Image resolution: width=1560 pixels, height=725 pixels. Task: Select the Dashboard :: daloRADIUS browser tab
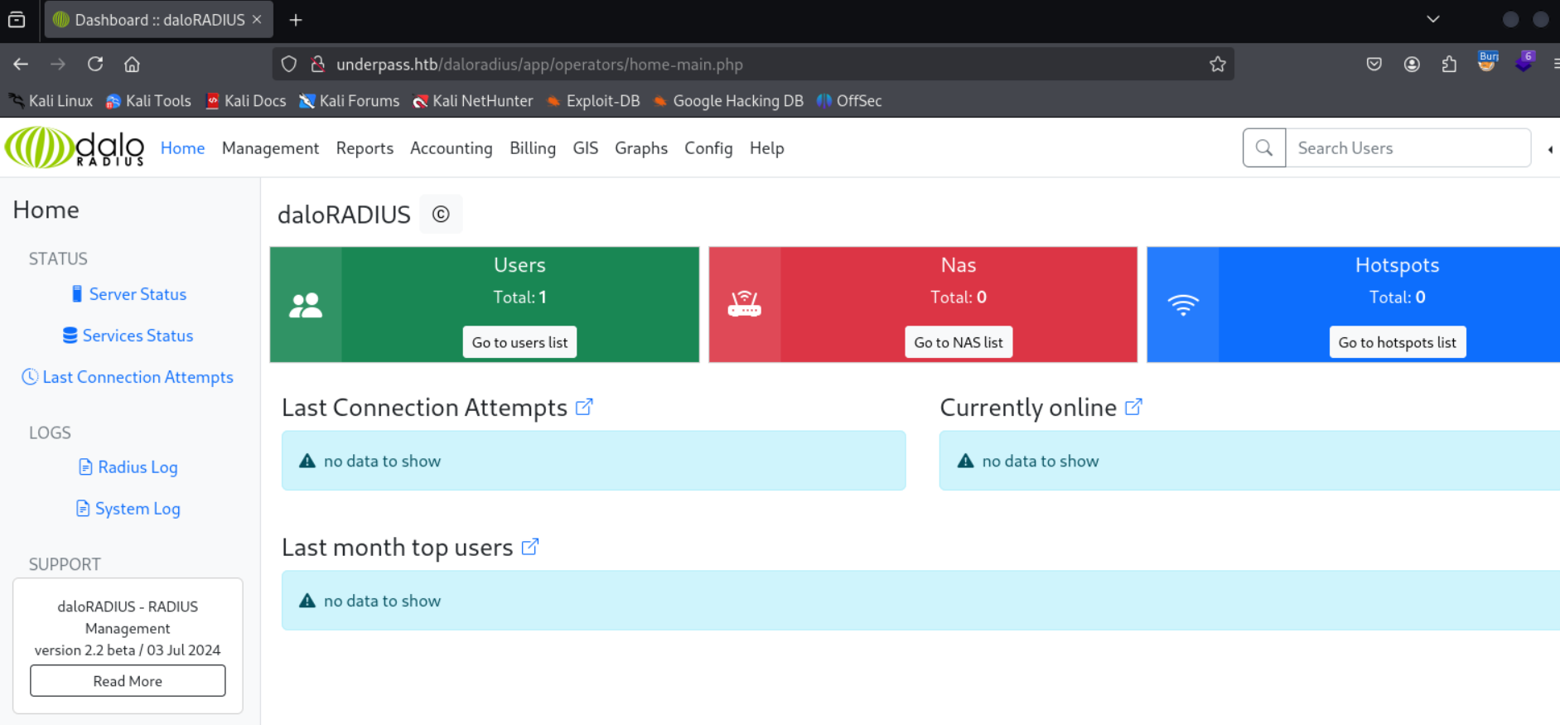[x=157, y=20]
